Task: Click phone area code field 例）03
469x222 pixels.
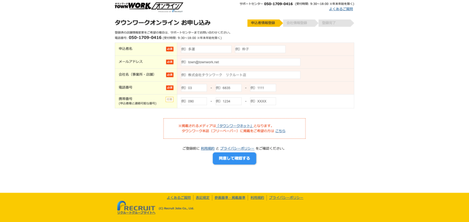Action: 194,88
